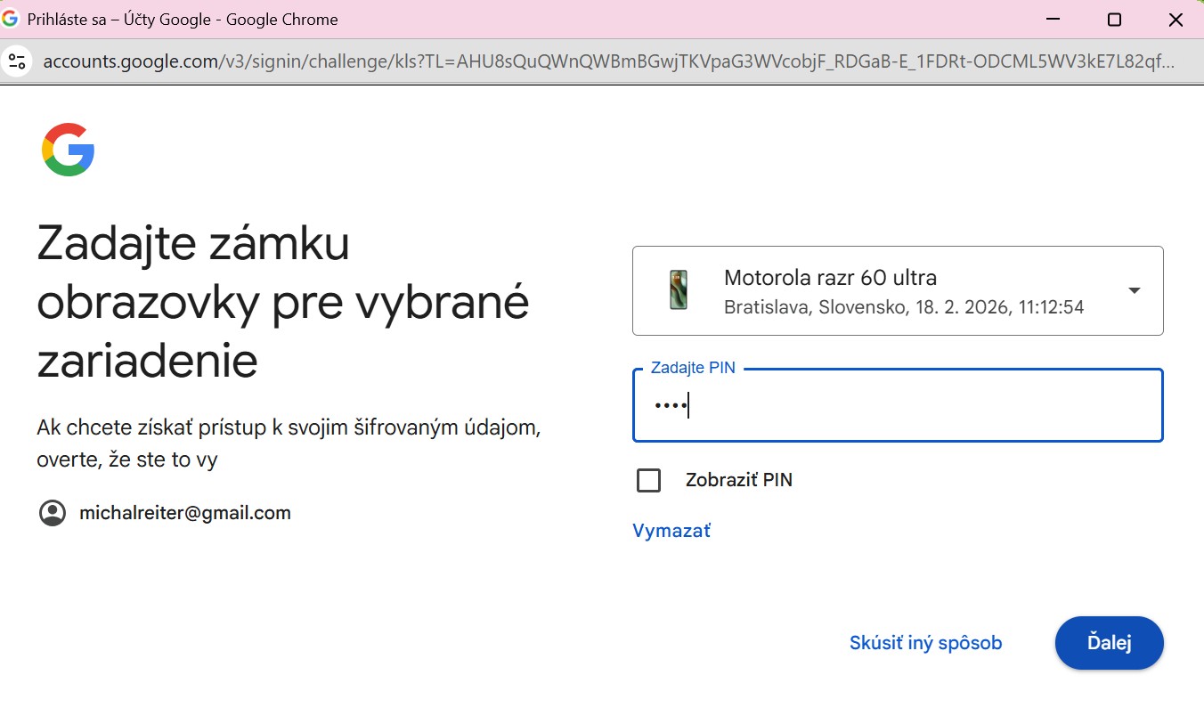Enable the Zobraziť PIN checkbox

click(x=649, y=481)
